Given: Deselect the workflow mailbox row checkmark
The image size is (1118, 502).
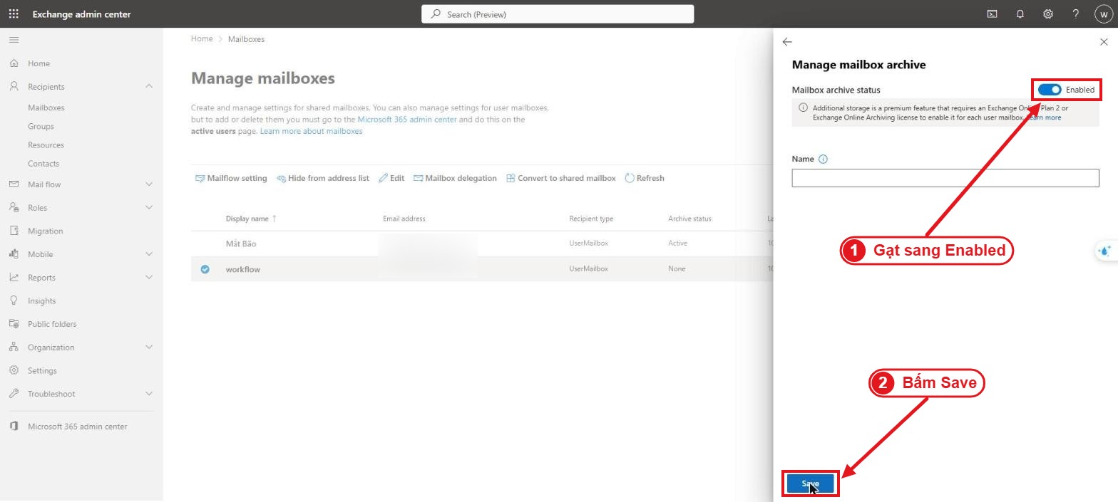Looking at the screenshot, I should 205,269.
